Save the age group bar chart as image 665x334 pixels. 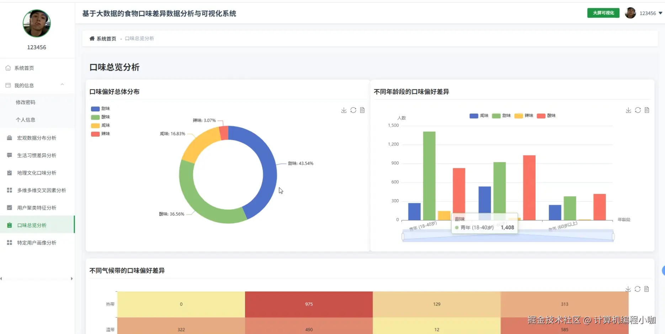(x=628, y=110)
